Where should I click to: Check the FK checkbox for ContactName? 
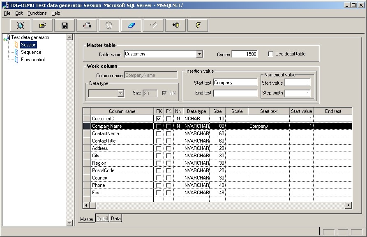(x=168, y=133)
